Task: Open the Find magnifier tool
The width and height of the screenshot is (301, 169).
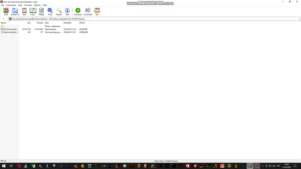Action: (x=50, y=11)
